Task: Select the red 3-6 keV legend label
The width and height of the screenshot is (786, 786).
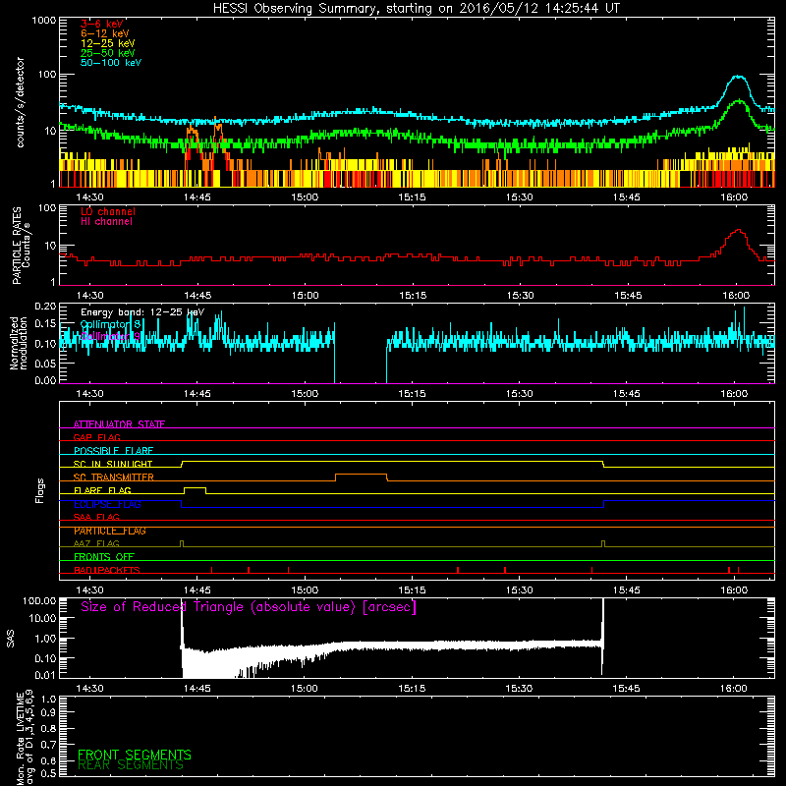Action: pyautogui.click(x=102, y=24)
